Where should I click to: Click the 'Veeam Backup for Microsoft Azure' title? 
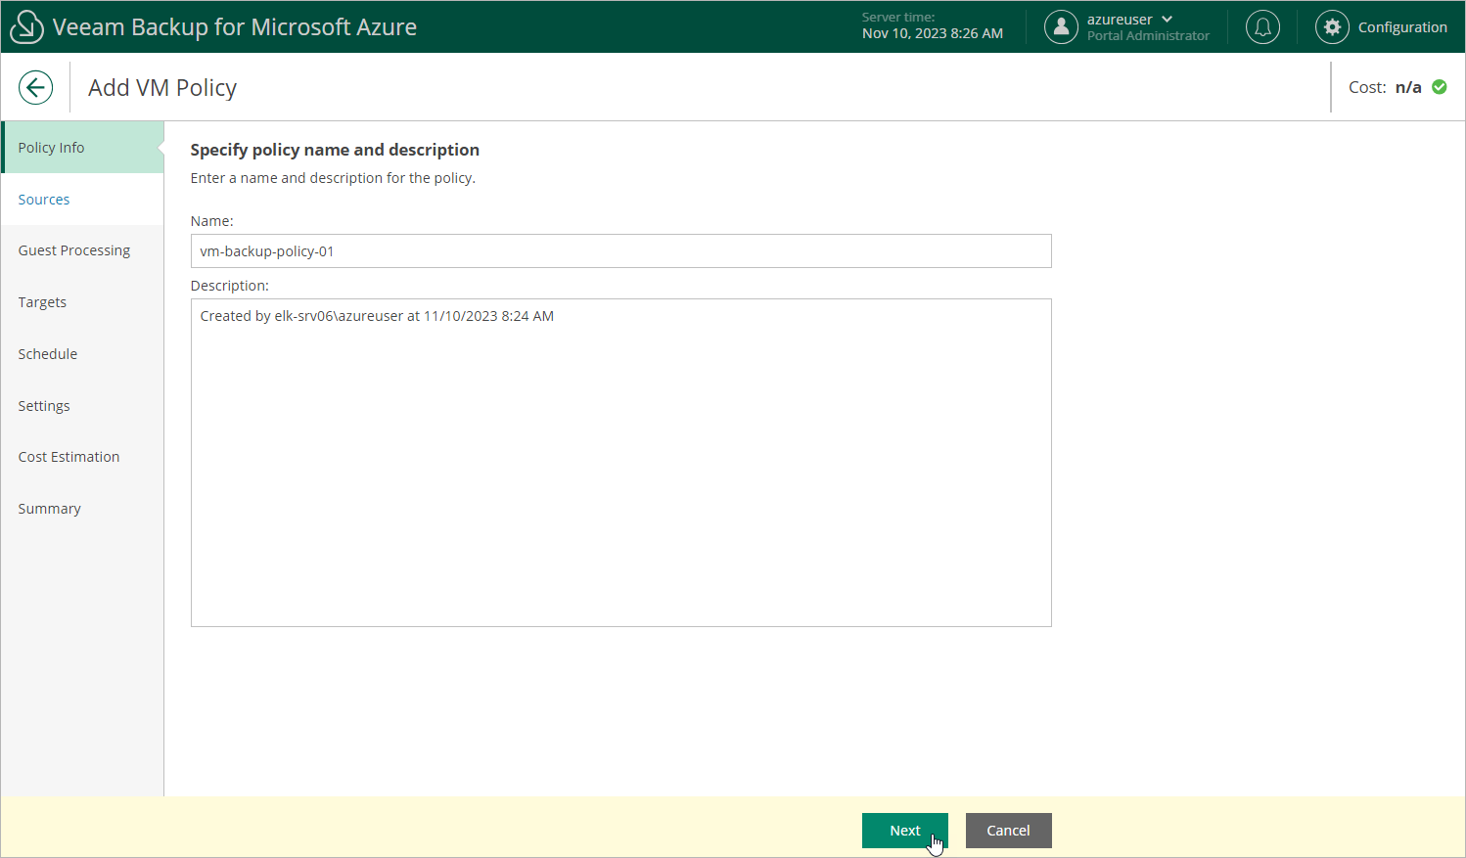point(235,27)
